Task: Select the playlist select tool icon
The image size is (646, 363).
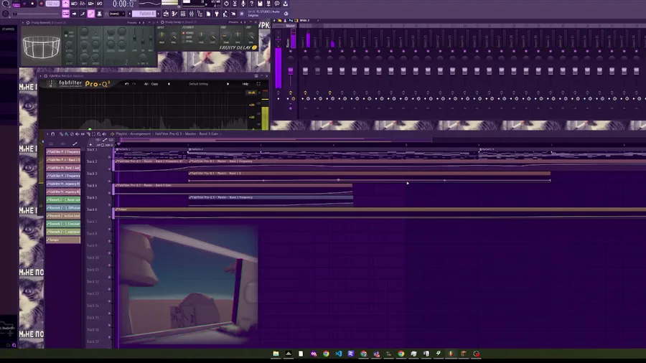Action: point(93,133)
